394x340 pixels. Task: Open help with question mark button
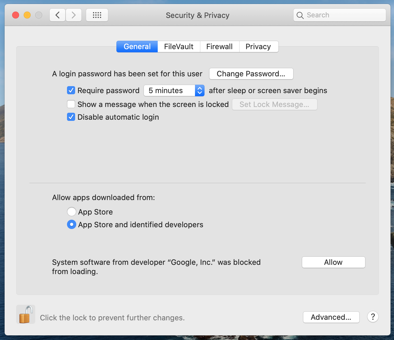click(x=373, y=317)
